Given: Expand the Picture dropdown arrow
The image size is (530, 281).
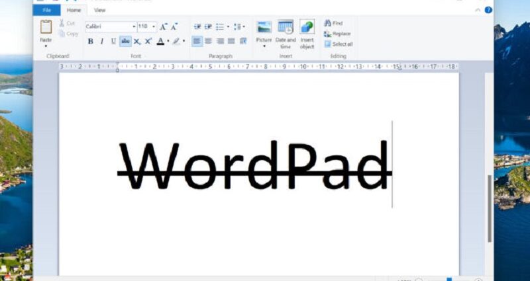Looking at the screenshot, I should (264, 46).
